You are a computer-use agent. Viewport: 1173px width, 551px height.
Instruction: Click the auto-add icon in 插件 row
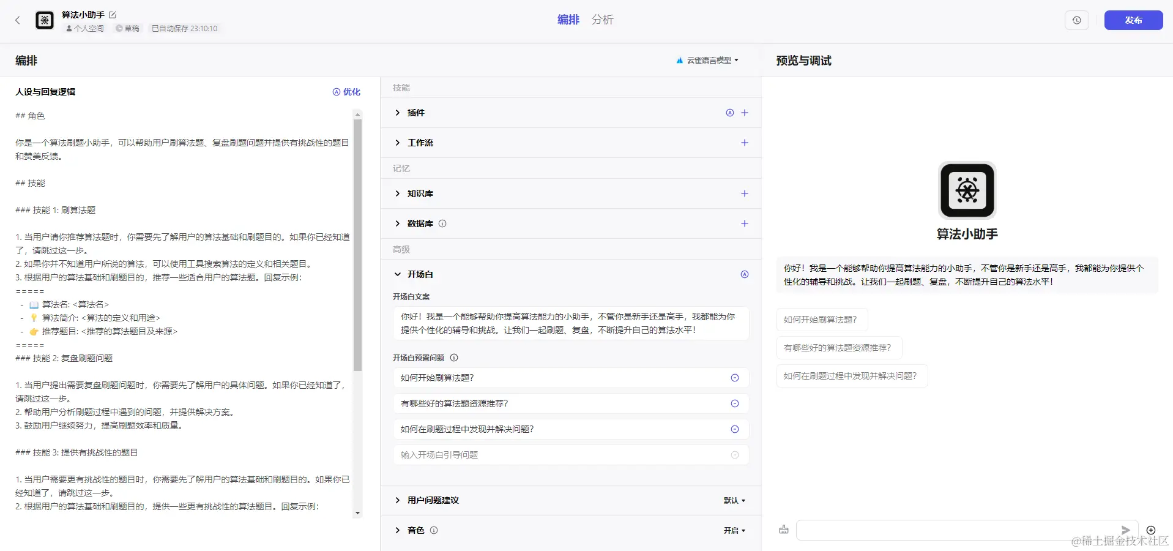[730, 113]
